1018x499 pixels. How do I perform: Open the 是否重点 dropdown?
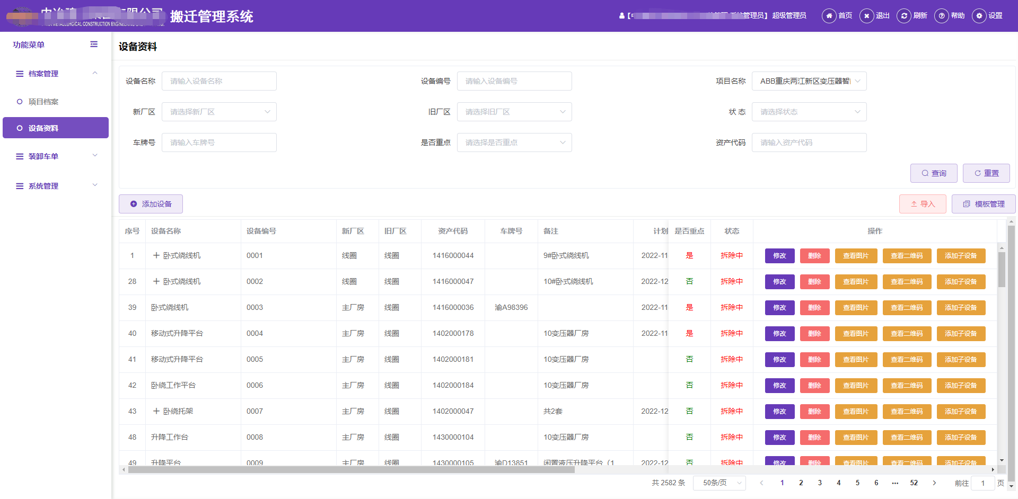pos(514,142)
